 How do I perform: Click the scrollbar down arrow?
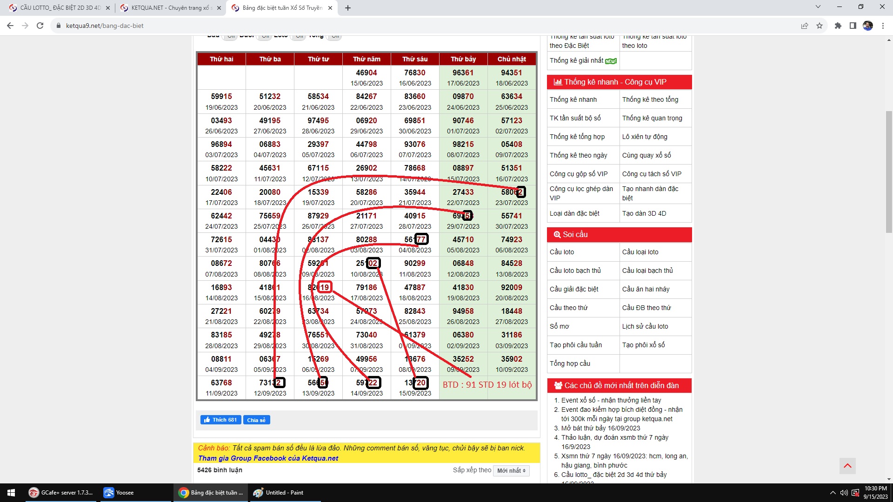[x=889, y=479]
